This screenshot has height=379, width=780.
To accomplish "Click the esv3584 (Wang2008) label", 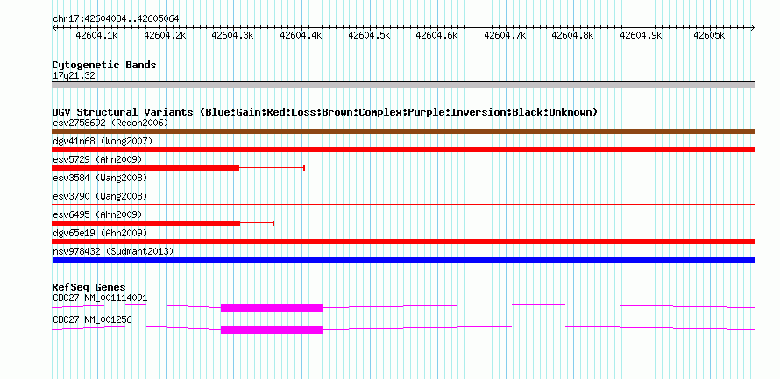I will [100, 178].
